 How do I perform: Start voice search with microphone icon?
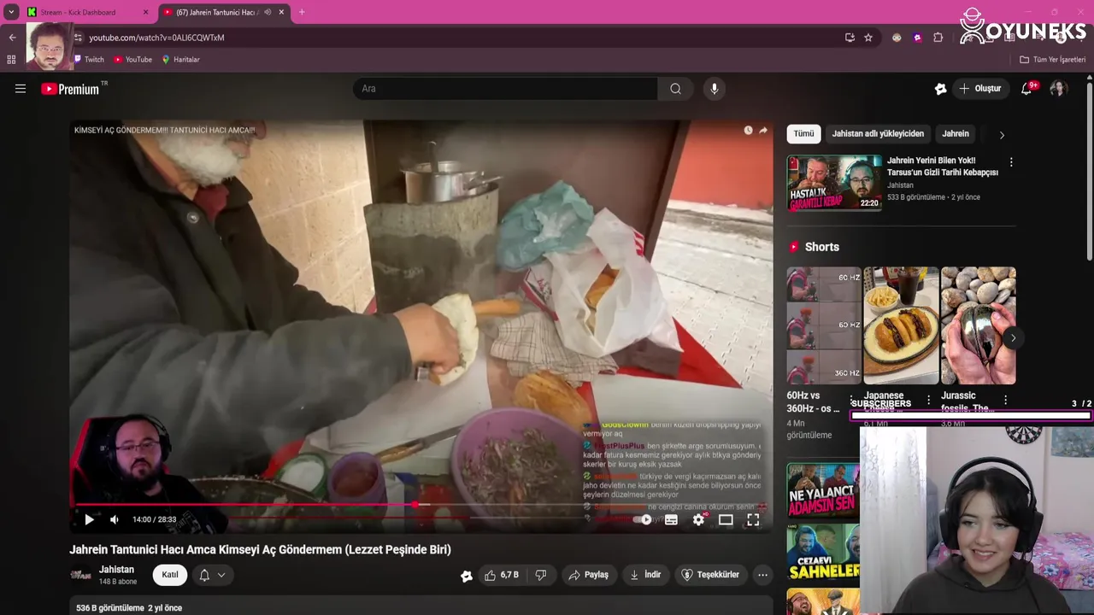pos(715,89)
